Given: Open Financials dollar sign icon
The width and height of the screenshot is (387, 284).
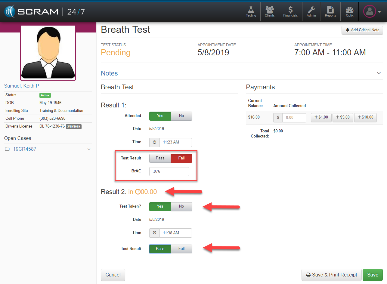Looking at the screenshot, I should tap(290, 12).
